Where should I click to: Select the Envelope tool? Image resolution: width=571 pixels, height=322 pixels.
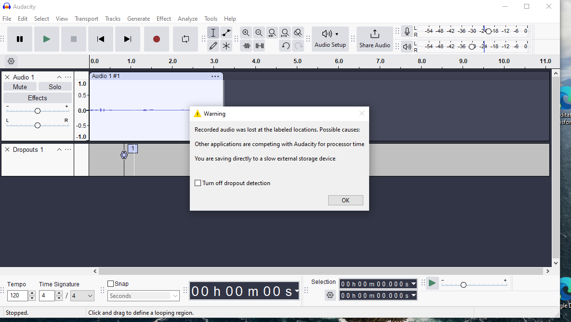226,33
